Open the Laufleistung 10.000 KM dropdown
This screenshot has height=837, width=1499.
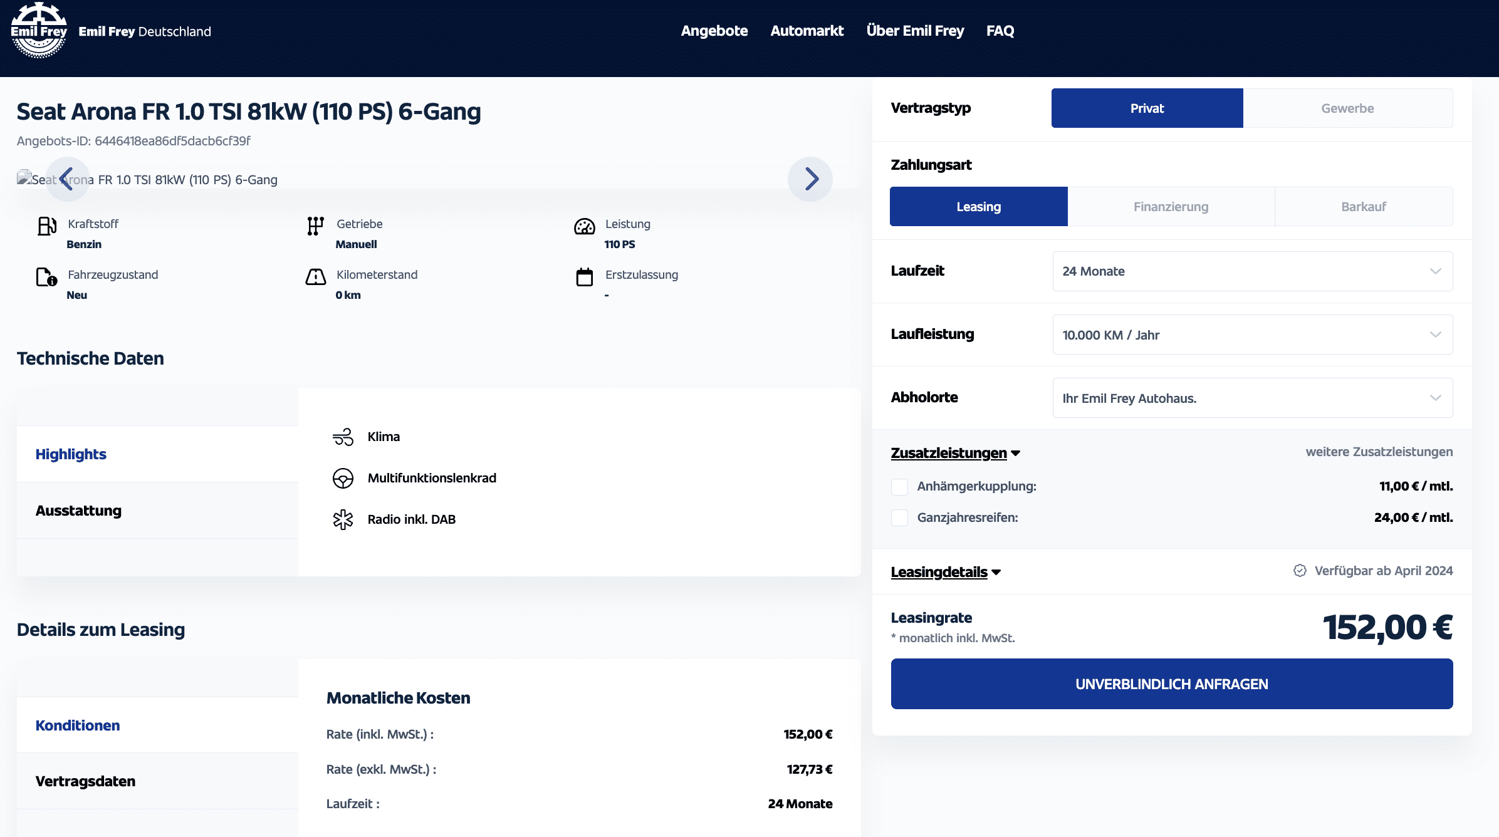pyautogui.click(x=1252, y=335)
